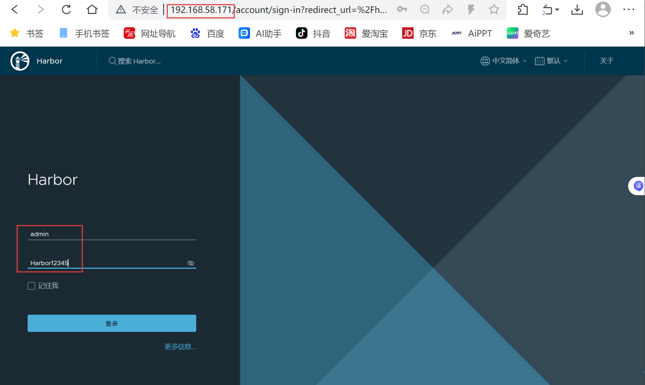
Task: Go forward with the browser forward arrow
Action: pos(41,9)
